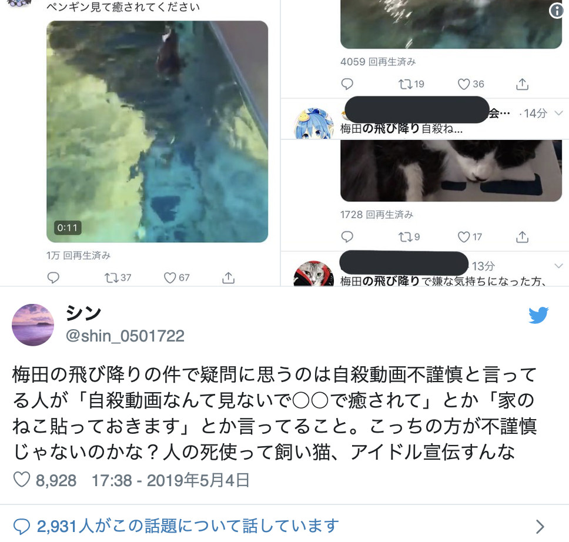569x542 pixels.
Task: Click the Twitter bird logo
Action: point(538,315)
